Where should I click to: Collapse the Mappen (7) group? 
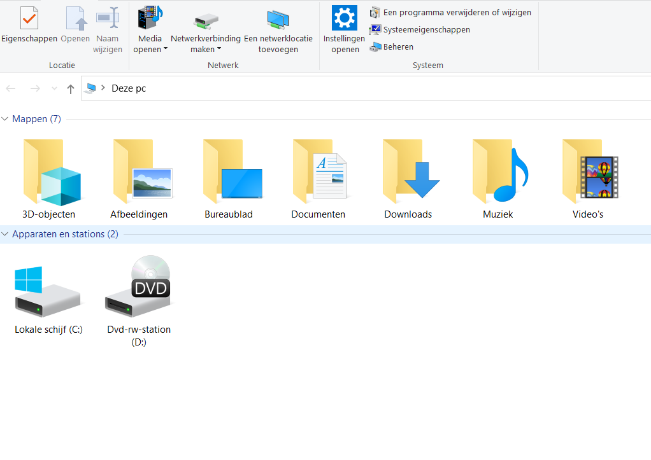pos(5,119)
